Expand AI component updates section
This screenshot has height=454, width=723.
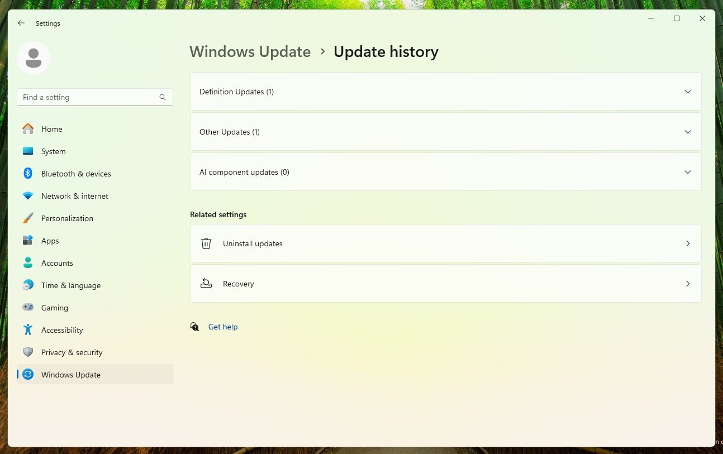[687, 172]
